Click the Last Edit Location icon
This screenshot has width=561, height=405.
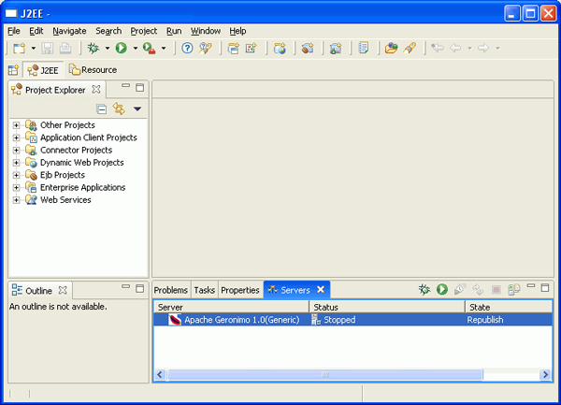[438, 48]
